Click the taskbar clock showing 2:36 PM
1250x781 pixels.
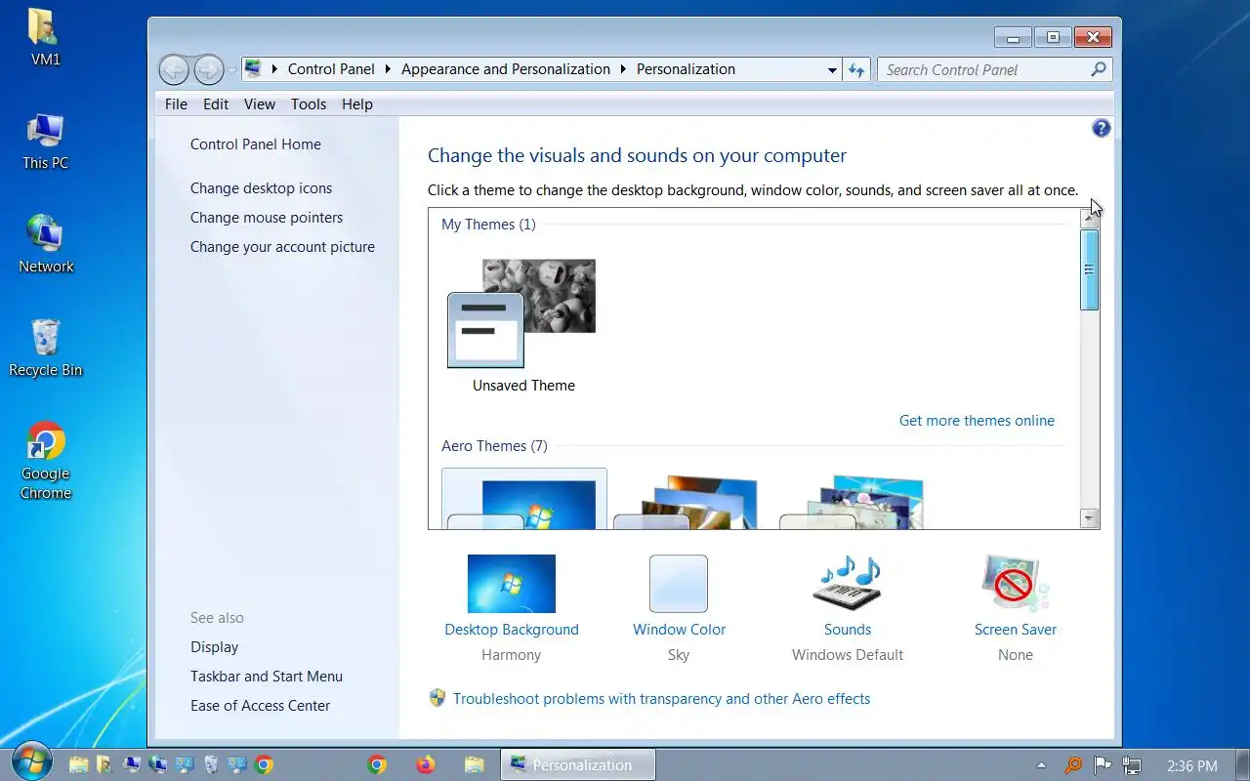pos(1192,766)
